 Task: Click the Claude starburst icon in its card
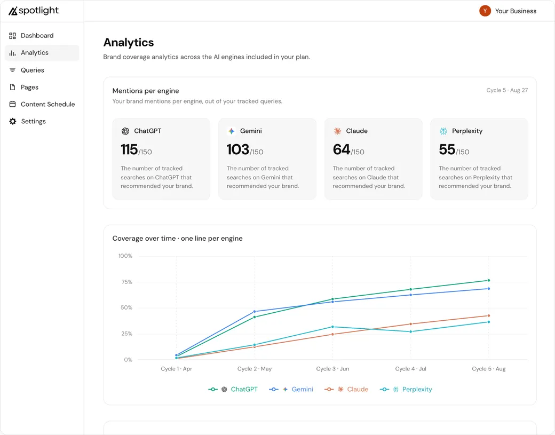point(337,131)
